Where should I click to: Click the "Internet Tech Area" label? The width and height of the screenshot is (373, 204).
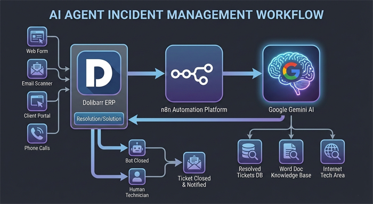(x=333, y=172)
